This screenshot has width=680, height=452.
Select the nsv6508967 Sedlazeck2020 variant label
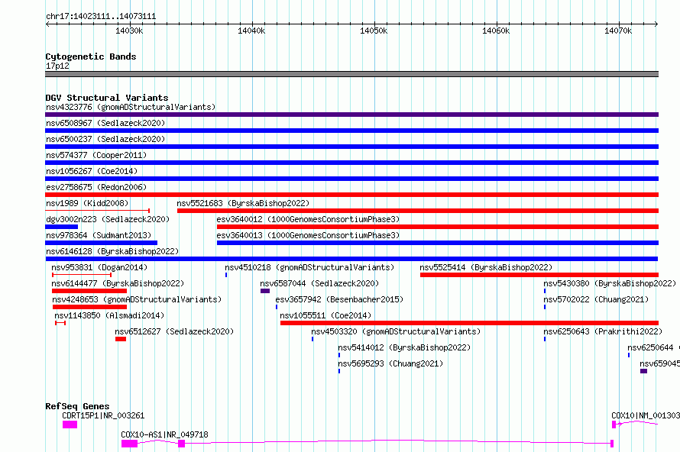click(x=105, y=123)
